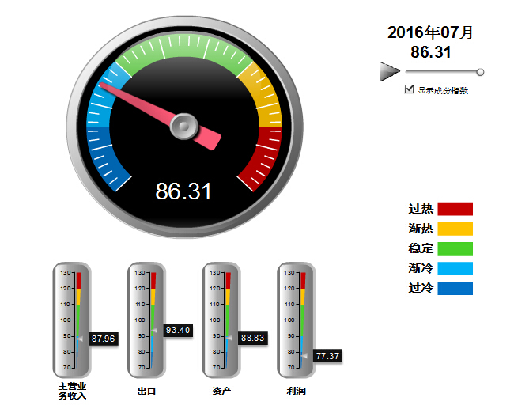Screen dimensions: 514x409
Task: Click the 资产 thermometer gauge
Action: click(221, 320)
